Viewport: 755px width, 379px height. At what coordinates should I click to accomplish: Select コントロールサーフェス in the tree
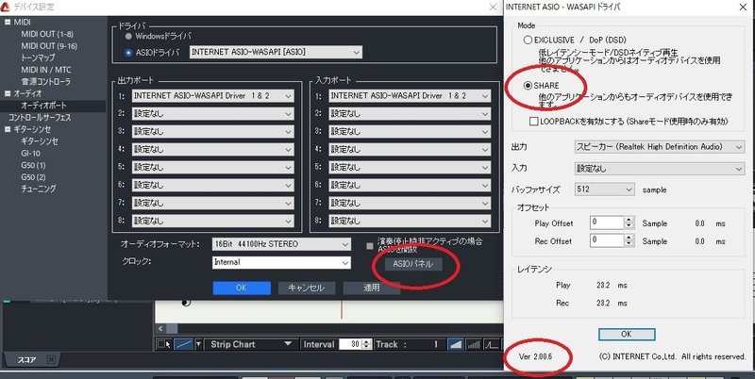pos(40,117)
